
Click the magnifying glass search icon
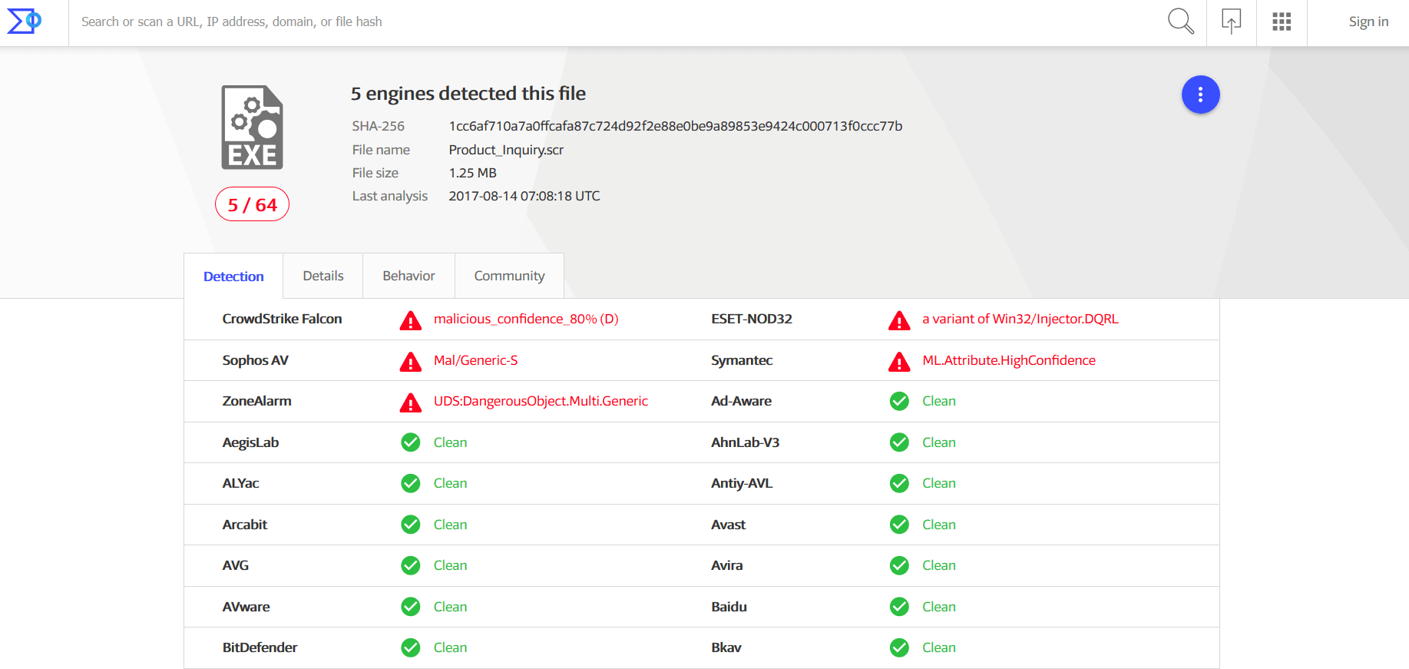(1180, 22)
